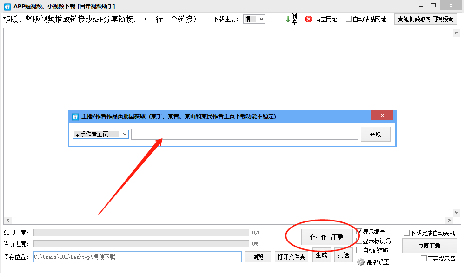Enable 下载完成自动关机 option
464x273 pixels.
click(405, 234)
